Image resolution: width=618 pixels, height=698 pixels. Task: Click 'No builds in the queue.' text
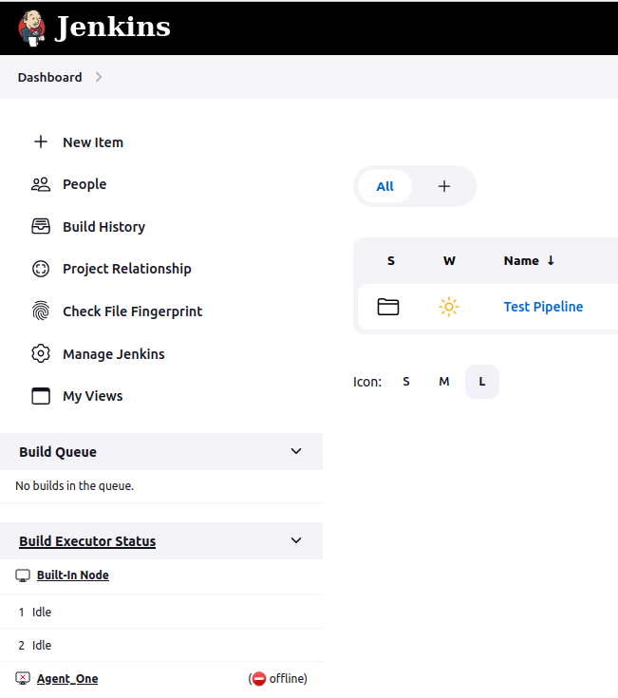pos(75,485)
